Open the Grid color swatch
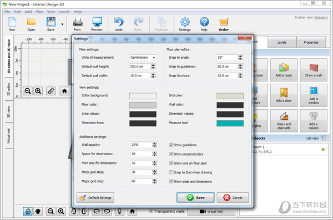Viewport: 333px width, 220px height. (x=230, y=96)
